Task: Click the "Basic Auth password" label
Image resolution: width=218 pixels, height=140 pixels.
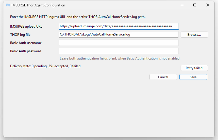Action: (26, 51)
